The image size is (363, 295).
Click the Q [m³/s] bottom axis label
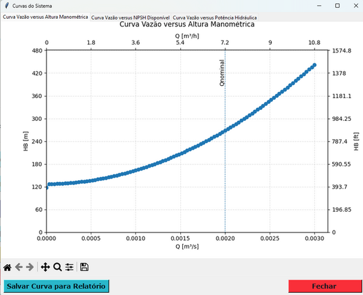pos(187,247)
